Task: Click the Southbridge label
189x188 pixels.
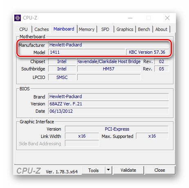Action: 33,69
